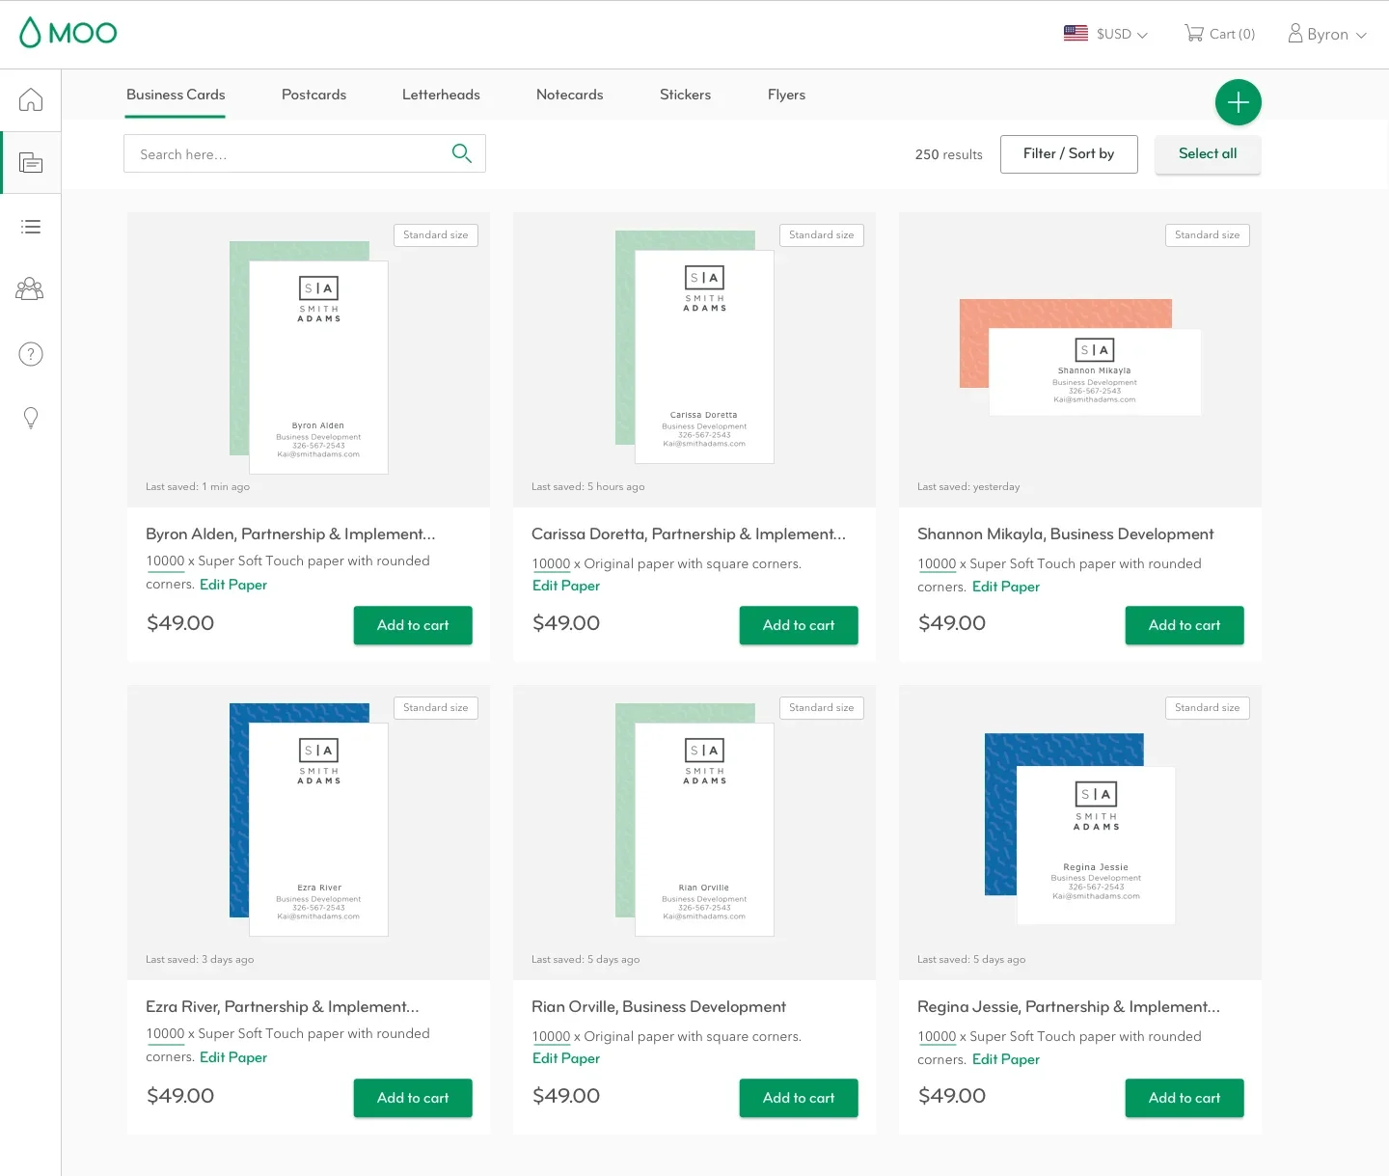Viewport: 1389px width, 1176px height.
Task: Expand the $USD currency dropdown
Action: [1122, 34]
